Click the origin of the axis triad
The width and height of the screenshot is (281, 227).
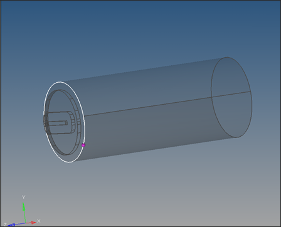[25, 223]
